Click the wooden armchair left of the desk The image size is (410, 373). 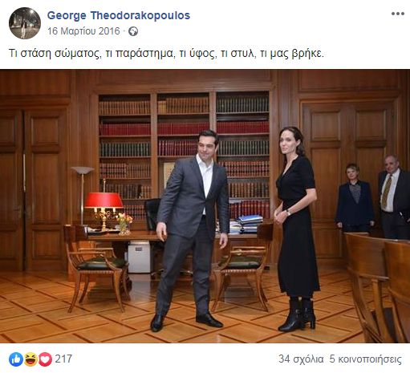click(x=95, y=269)
